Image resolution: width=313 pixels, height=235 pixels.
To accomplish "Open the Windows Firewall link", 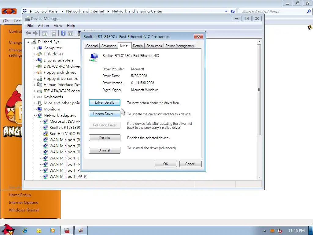I will 24,210.
